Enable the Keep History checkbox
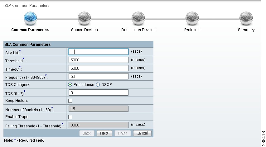Image resolution: width=266 pixels, height=147 pixels. coord(70,101)
